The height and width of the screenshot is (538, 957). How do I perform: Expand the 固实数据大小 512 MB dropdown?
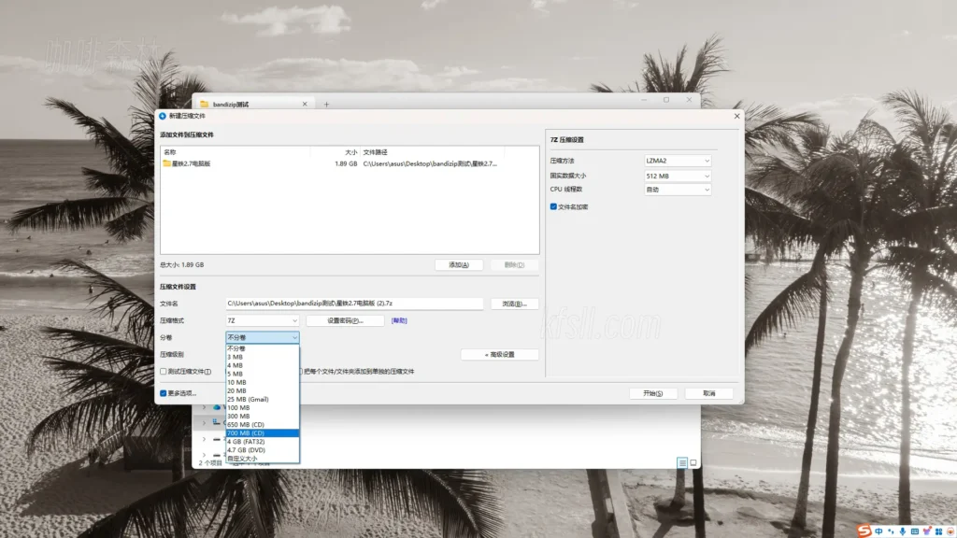coord(678,176)
